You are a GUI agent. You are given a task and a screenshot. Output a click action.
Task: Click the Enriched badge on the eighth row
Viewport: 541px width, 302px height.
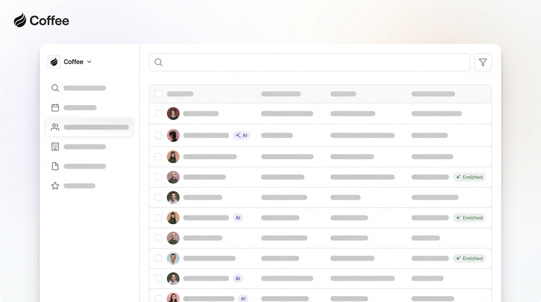469,258
